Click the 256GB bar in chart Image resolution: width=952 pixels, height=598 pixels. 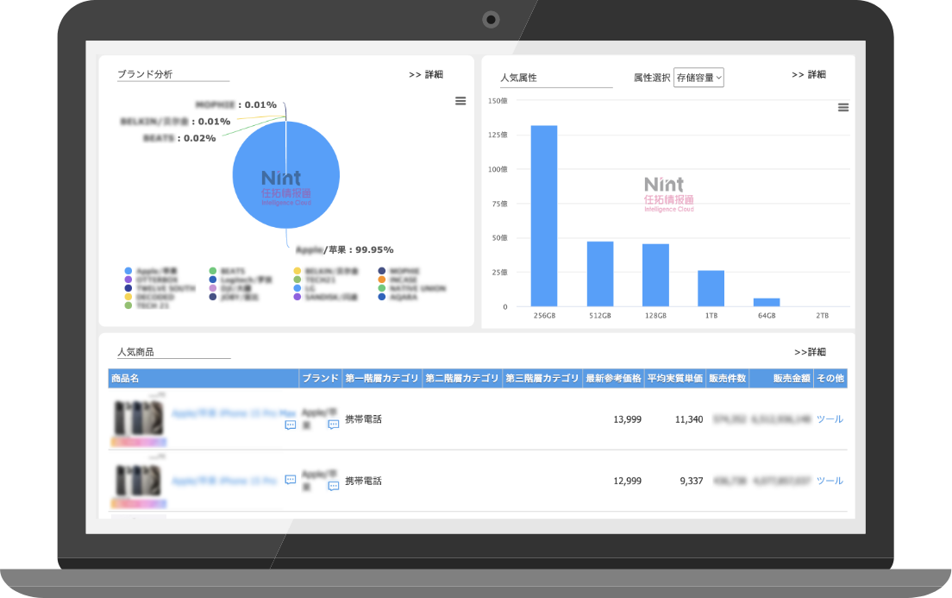tap(543, 216)
